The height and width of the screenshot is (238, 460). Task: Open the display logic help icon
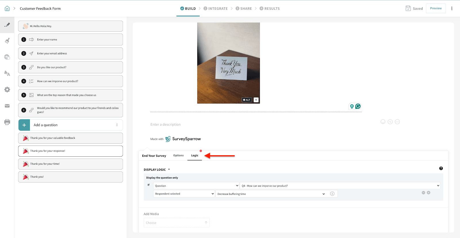[441, 168]
